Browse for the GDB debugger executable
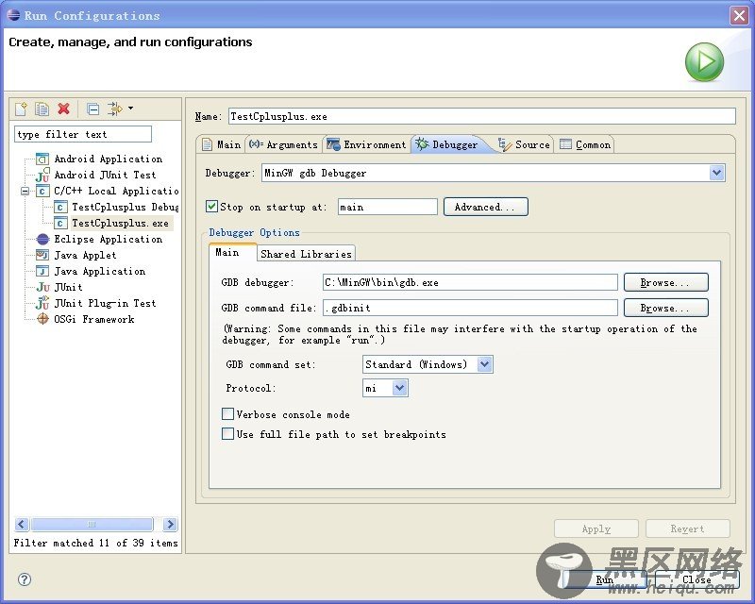Screen dimensions: 755x604 [x=665, y=281]
